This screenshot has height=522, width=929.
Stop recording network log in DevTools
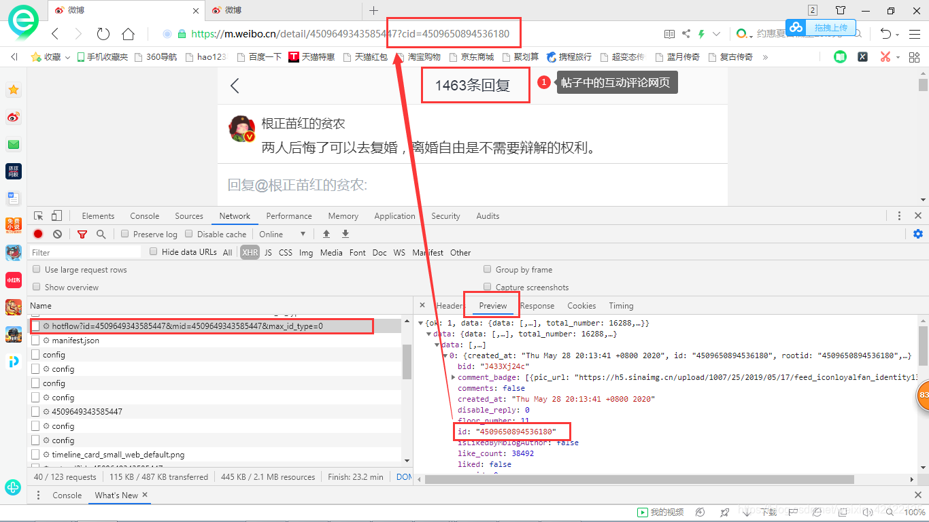[x=37, y=234]
